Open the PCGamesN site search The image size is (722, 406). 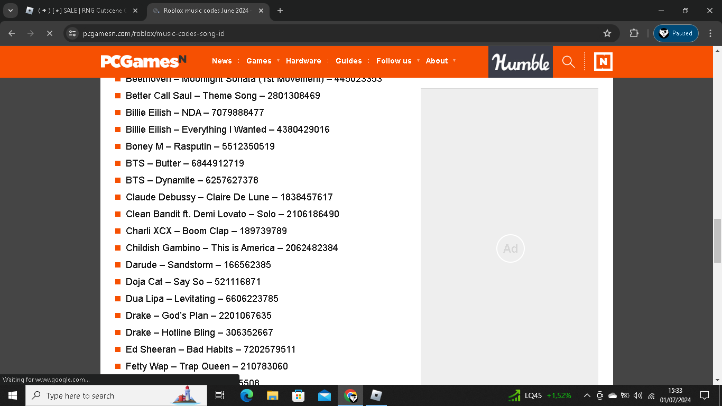coord(568,62)
